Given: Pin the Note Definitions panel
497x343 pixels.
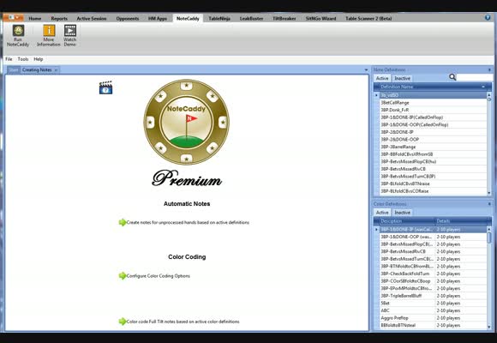Looking at the screenshot, I should 489,69.
